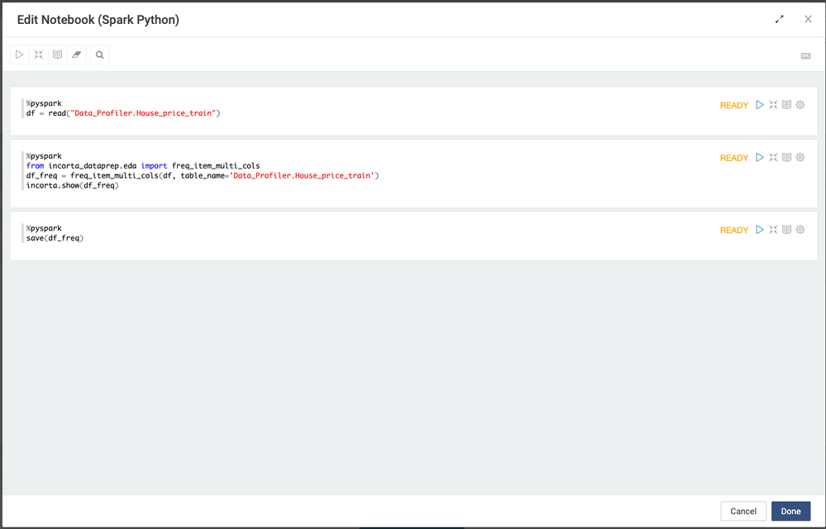The image size is (826, 529).
Task: Run the save(df_freq) paragraph
Action: coord(760,230)
